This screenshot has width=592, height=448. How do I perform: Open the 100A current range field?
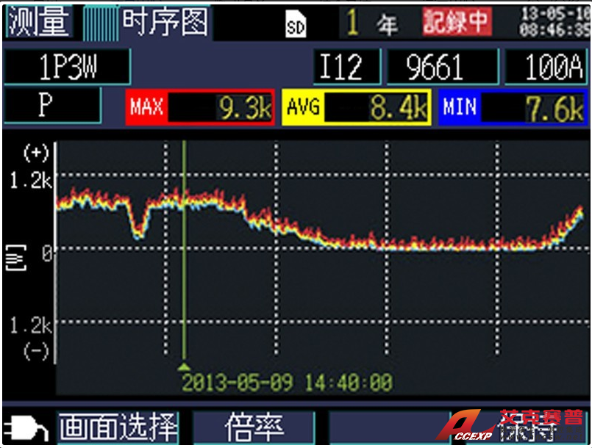click(546, 68)
